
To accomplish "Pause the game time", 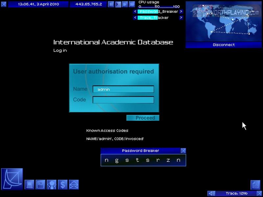I will (111, 4).
